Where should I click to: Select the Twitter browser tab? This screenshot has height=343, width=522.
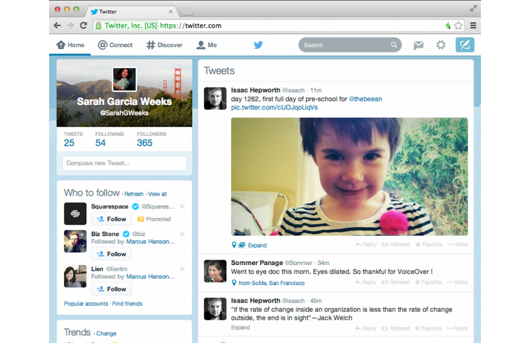(131, 11)
